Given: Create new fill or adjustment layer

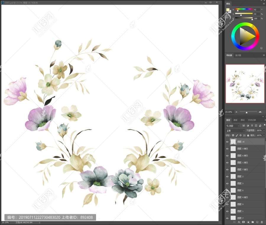Looking at the screenshot, I should 248,222.
